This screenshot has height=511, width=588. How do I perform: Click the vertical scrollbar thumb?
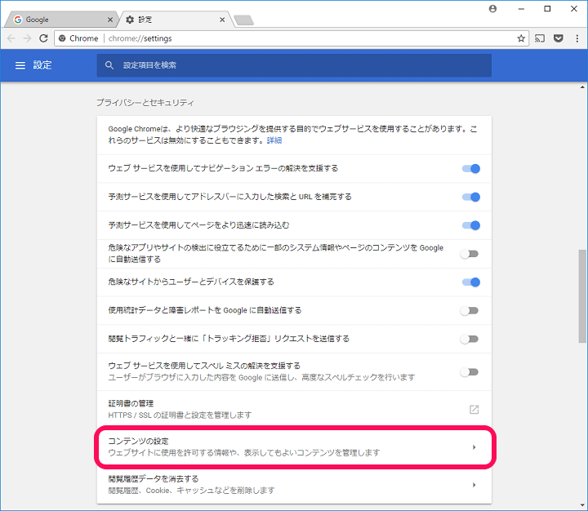pyautogui.click(x=582, y=296)
